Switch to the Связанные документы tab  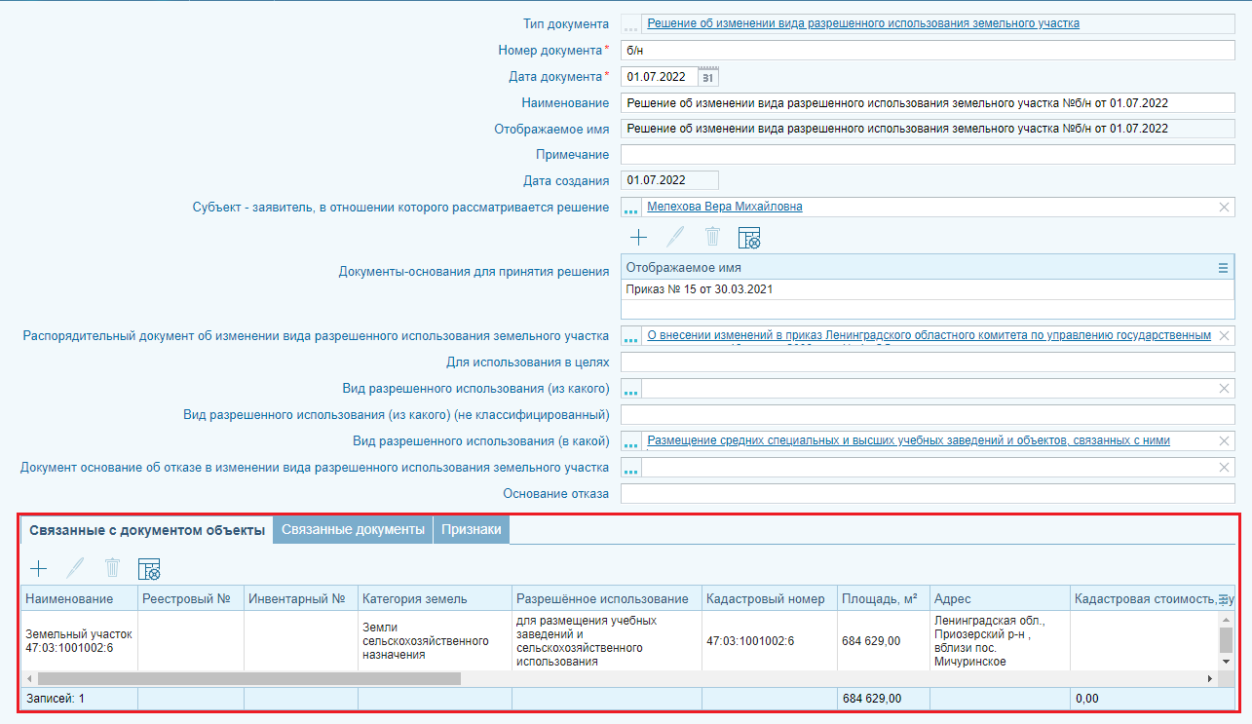353,529
